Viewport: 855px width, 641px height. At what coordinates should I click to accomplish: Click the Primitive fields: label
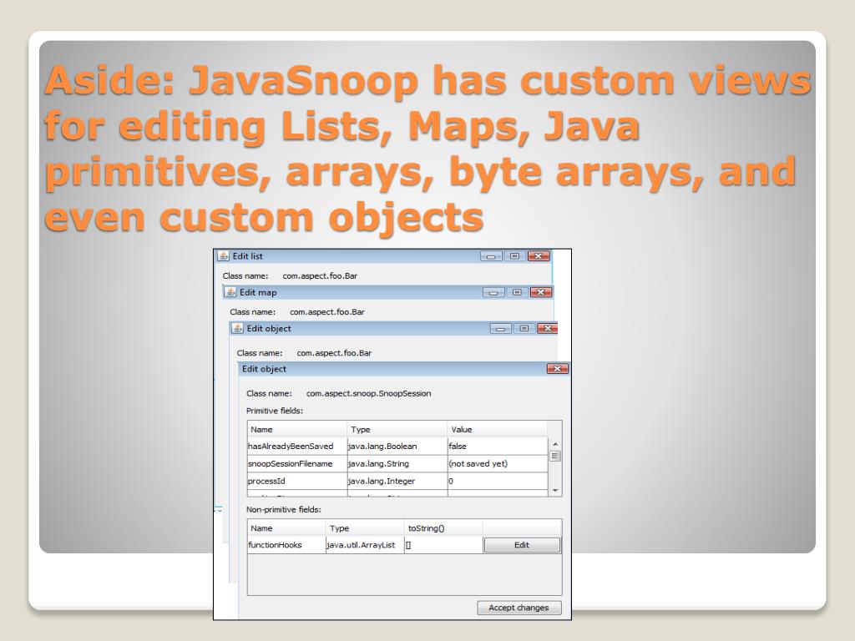pos(274,411)
